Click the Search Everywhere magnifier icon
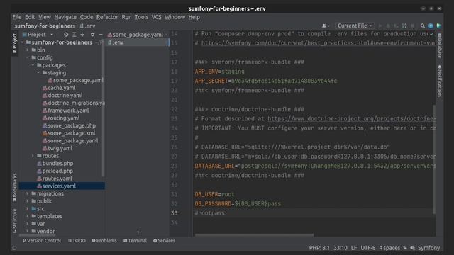454x255 pixels. 423,25
